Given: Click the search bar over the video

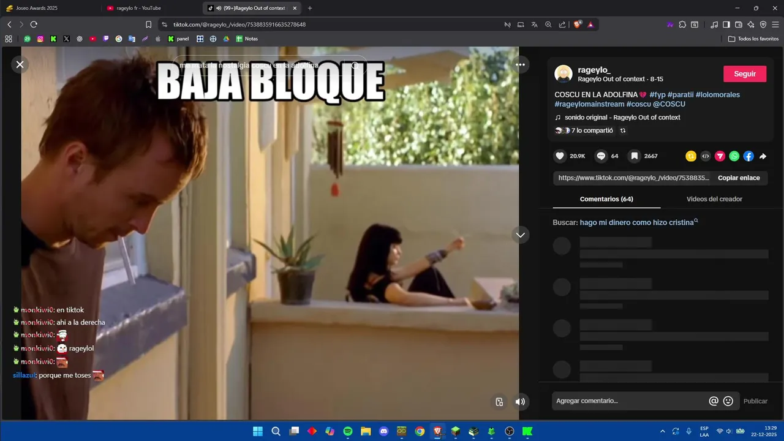Looking at the screenshot, I should click(269, 65).
